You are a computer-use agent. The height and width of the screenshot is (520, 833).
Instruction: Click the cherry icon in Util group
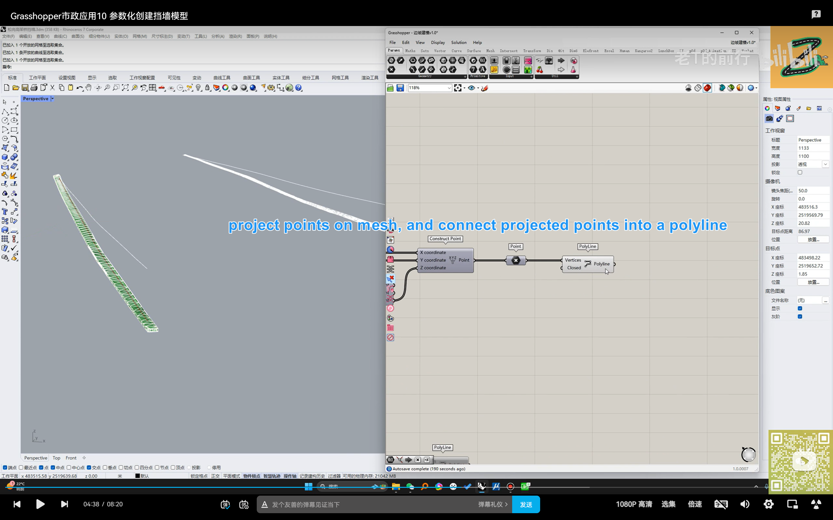click(540, 70)
